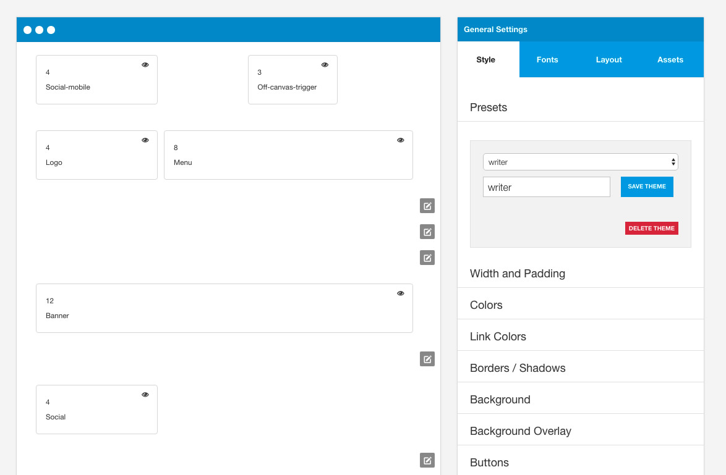Click the eye icon on the Social block
The height and width of the screenshot is (475, 726).
(x=145, y=395)
